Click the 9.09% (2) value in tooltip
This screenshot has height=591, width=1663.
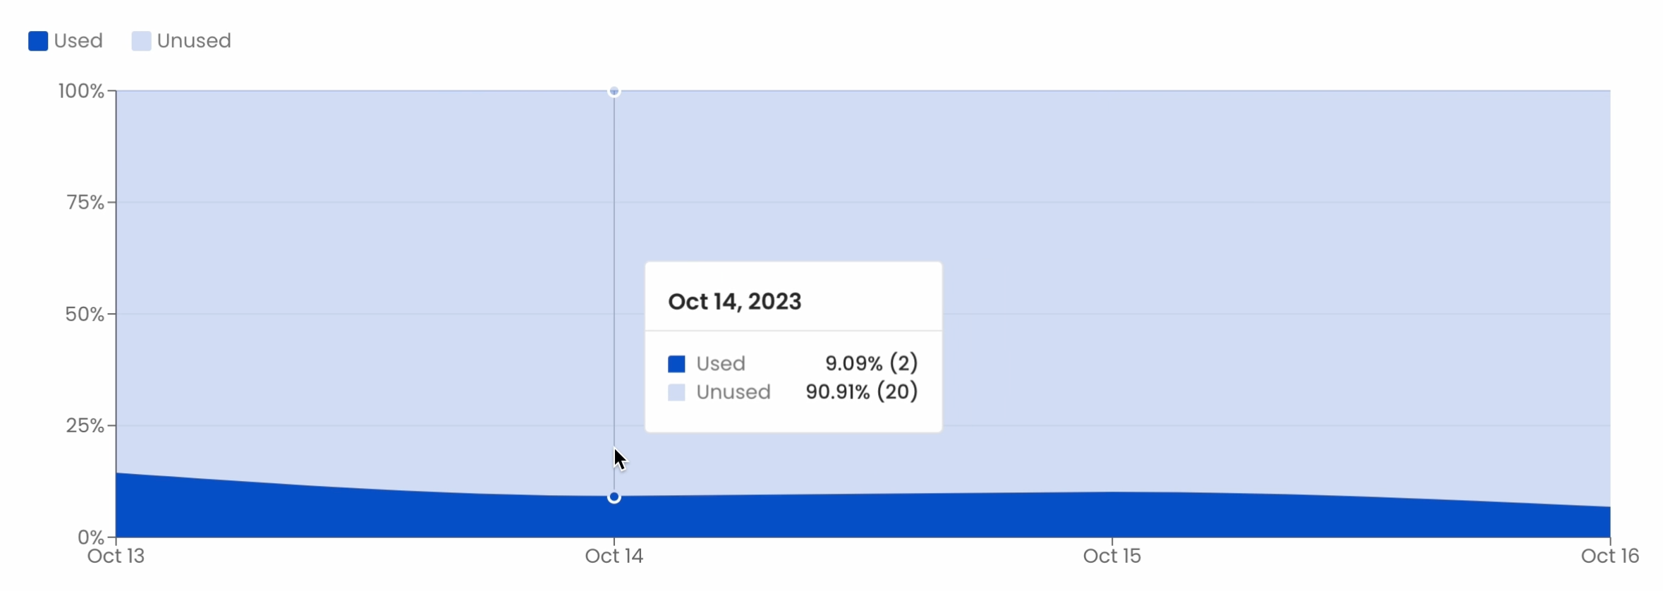pyautogui.click(x=872, y=363)
